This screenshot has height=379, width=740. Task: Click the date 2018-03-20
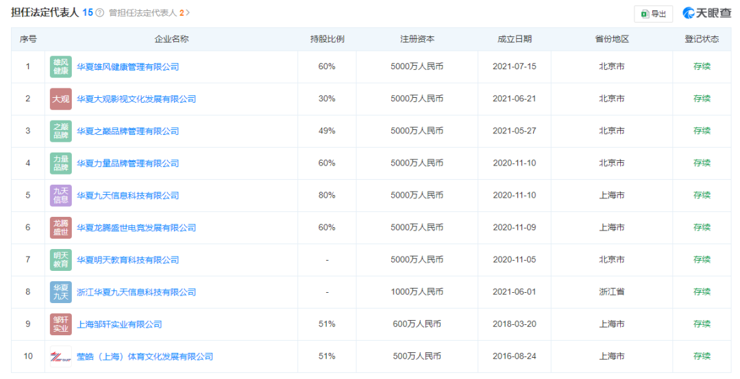coord(515,324)
